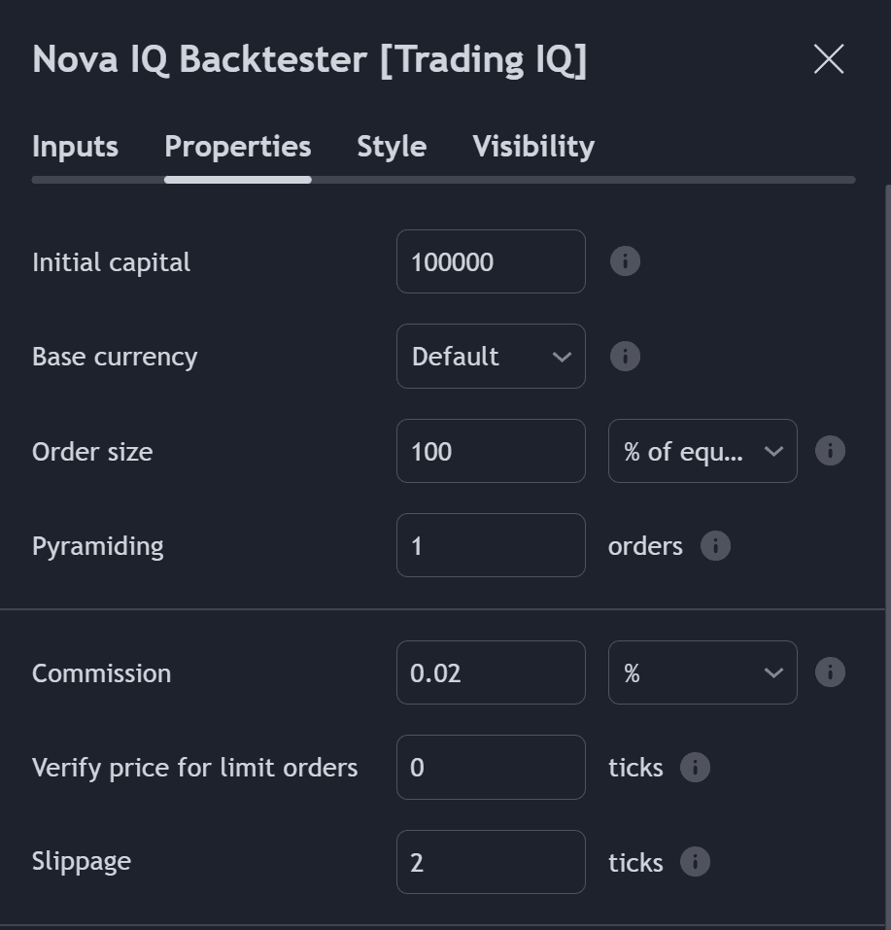Click the info icon beside Commission
Screen dimensions: 891x930
(830, 672)
